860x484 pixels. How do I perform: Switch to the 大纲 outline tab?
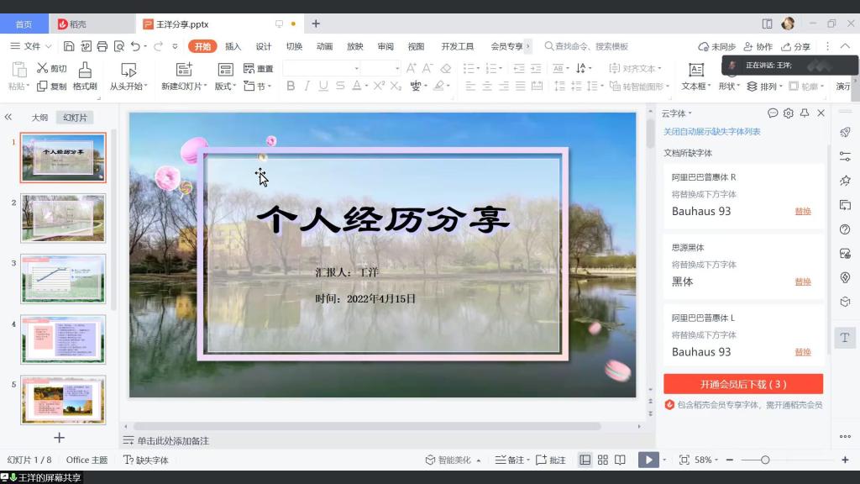click(39, 118)
